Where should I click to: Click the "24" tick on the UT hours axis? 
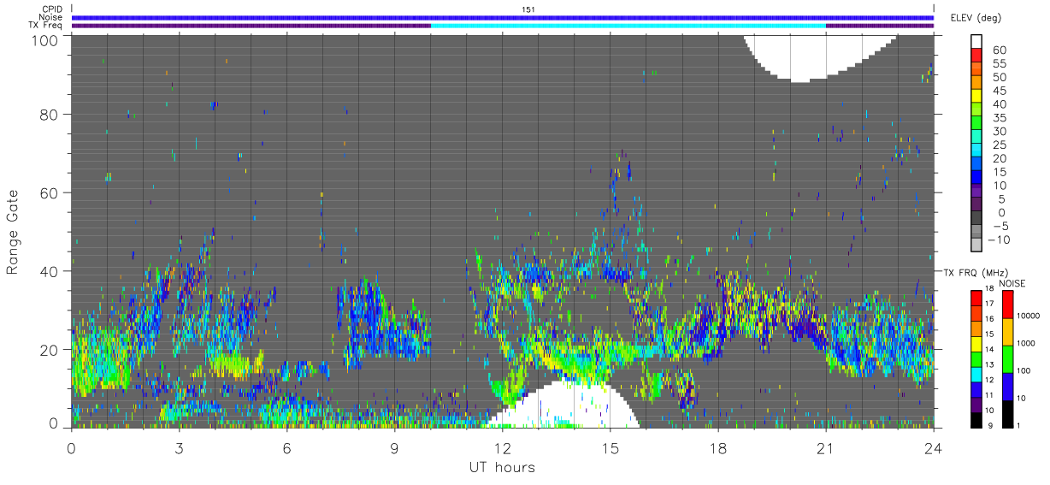pyautogui.click(x=934, y=448)
